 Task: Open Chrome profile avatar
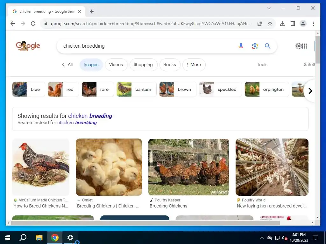303,24
